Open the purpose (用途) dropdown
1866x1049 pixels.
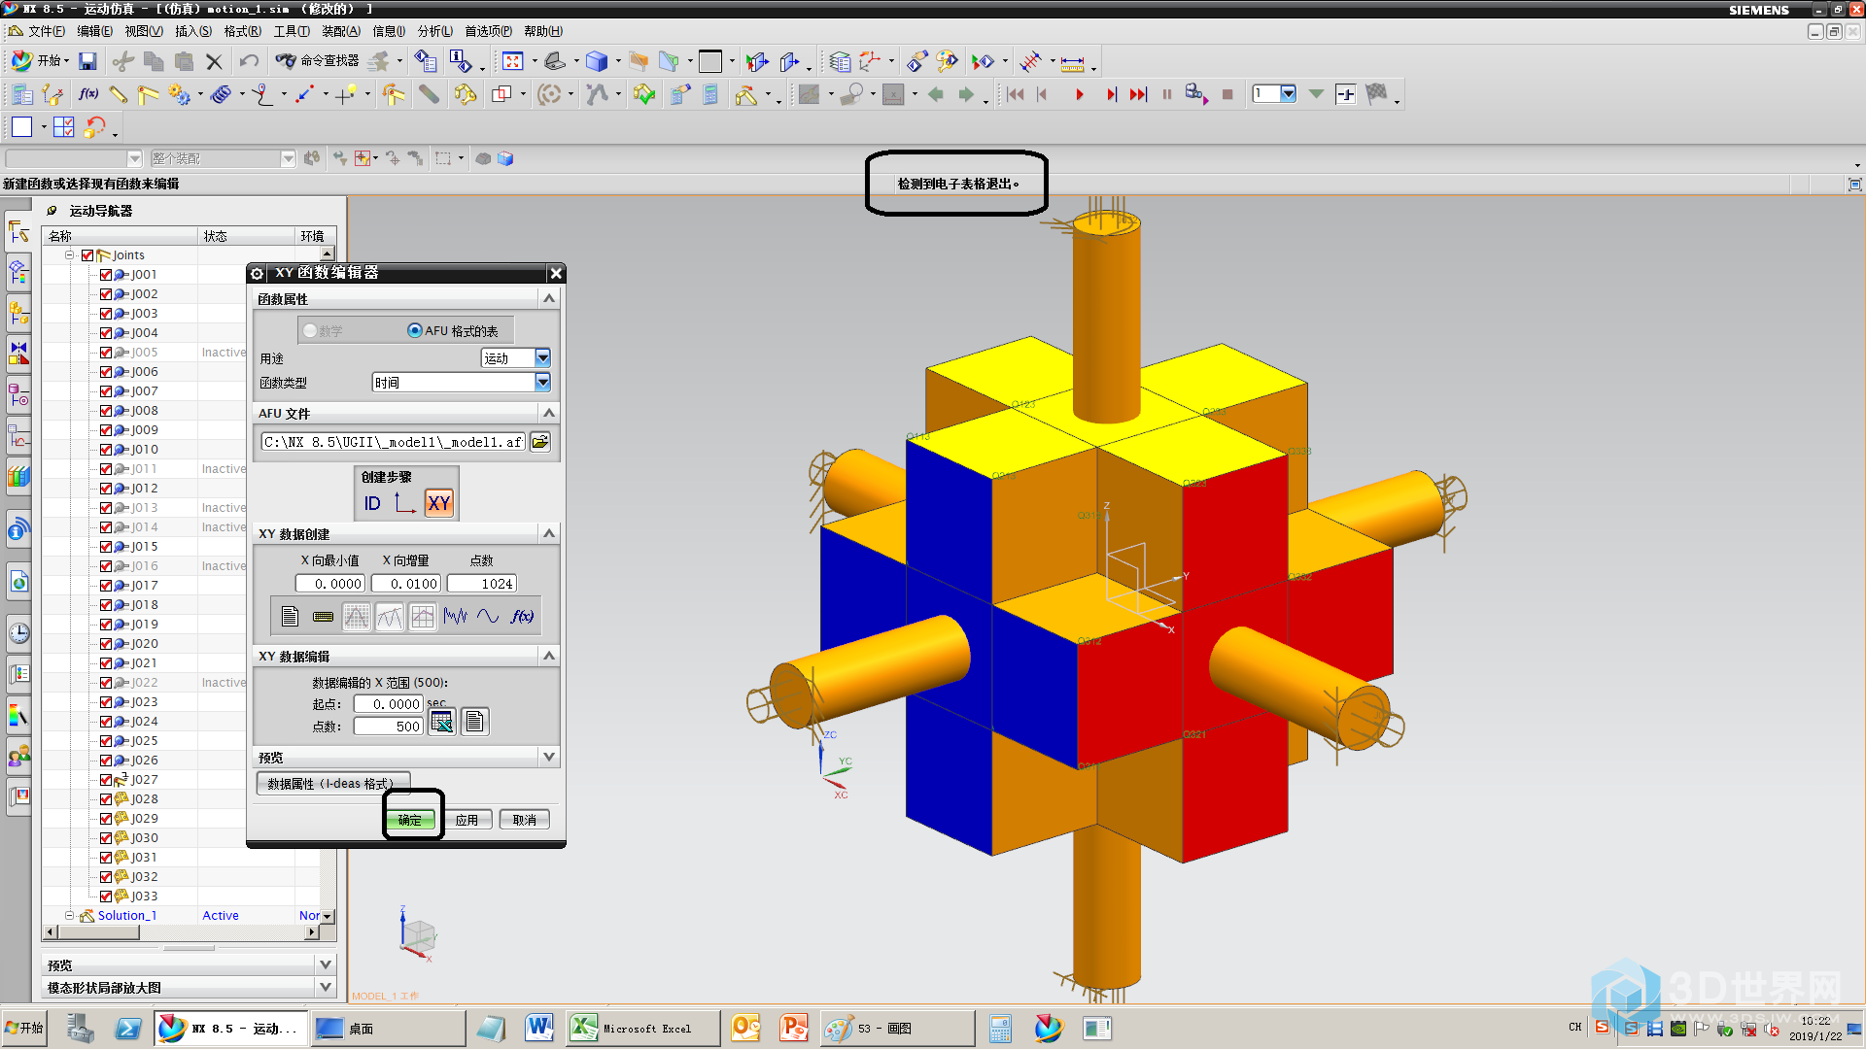click(x=542, y=358)
